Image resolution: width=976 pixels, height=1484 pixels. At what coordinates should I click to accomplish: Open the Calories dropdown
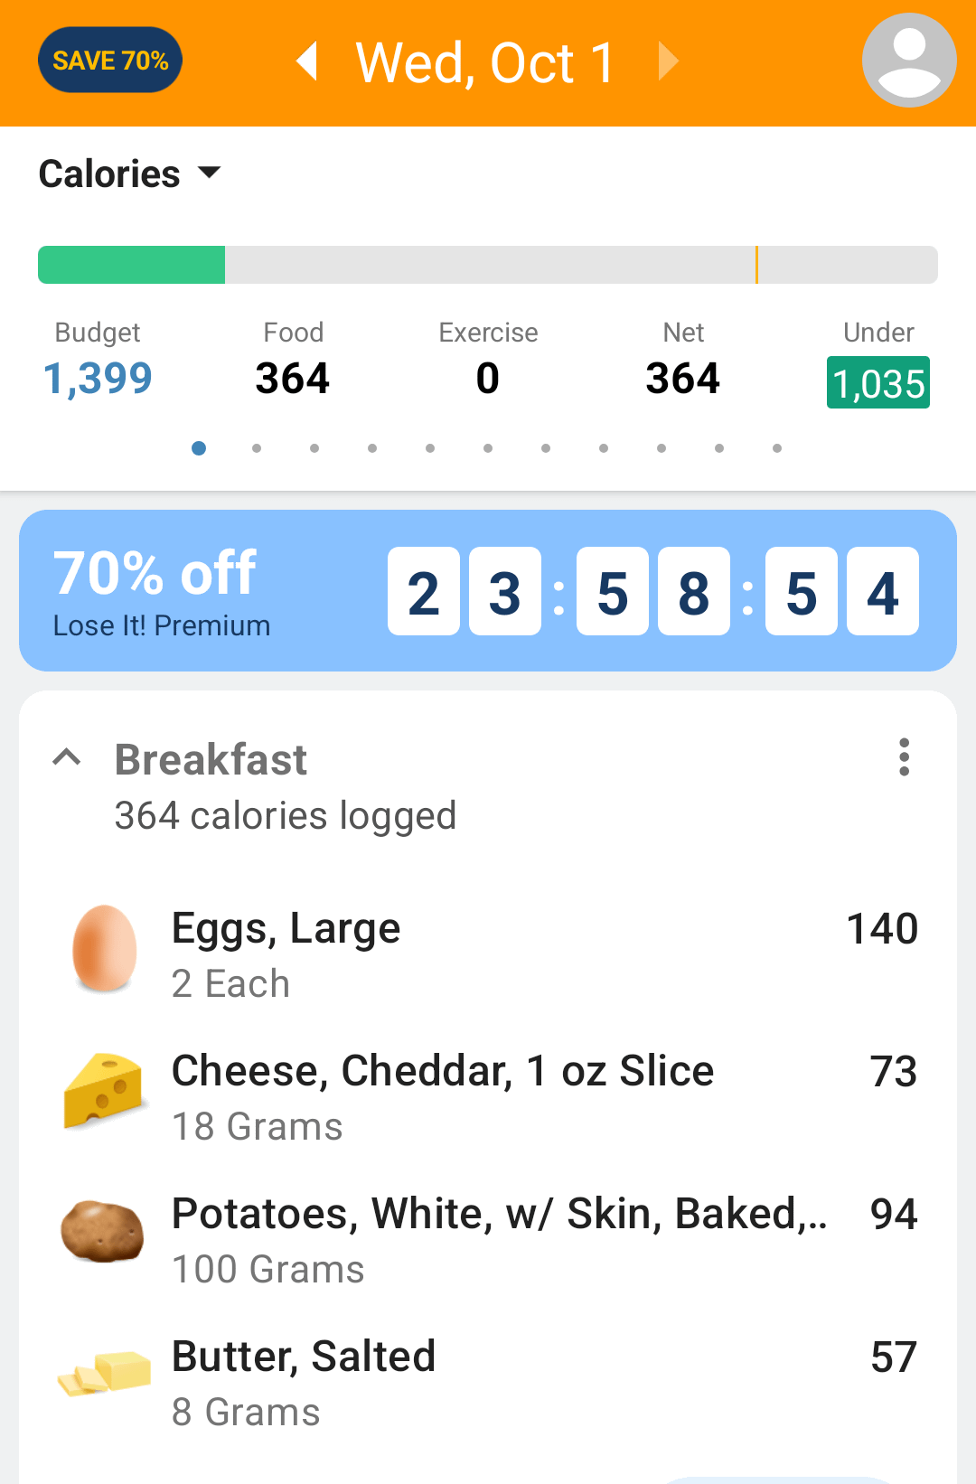click(x=129, y=174)
